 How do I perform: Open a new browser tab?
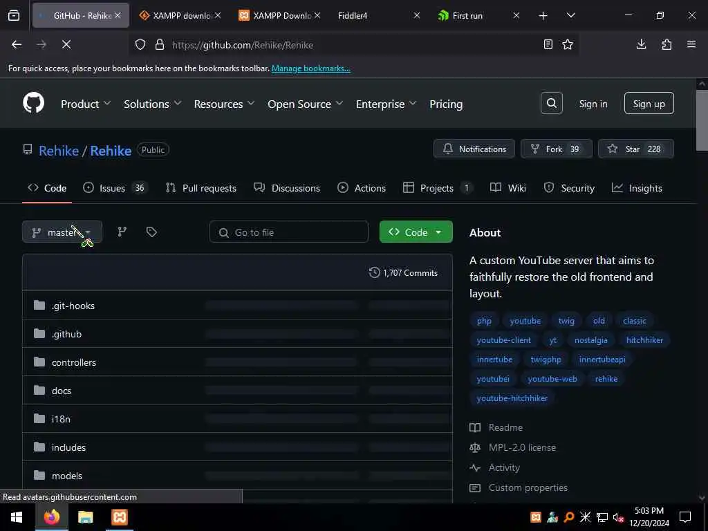pyautogui.click(x=543, y=15)
